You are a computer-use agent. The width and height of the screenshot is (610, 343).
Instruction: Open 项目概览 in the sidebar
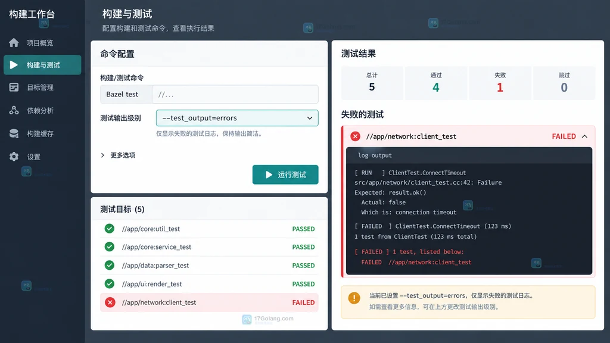tap(42, 43)
